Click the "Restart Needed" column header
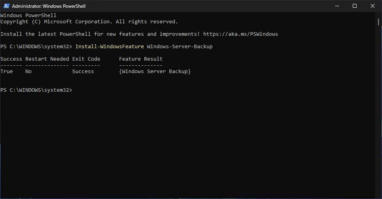 pos(47,59)
